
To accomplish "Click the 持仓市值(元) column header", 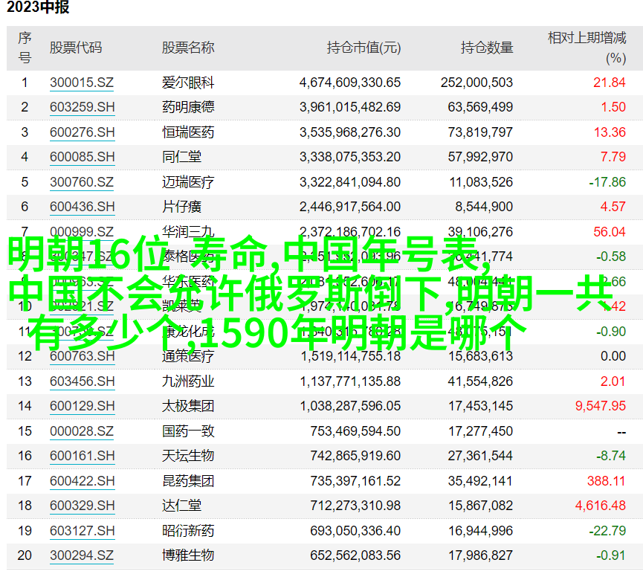I will click(363, 48).
